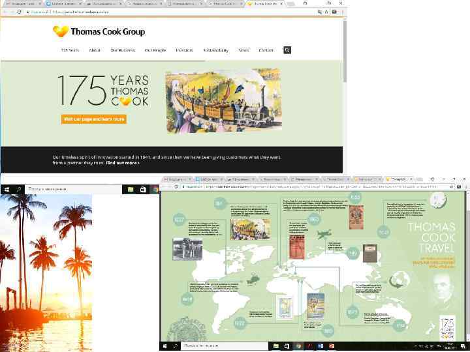Viewport: 470px width, 352px height.
Task: Open upper browser three-dot menu
Action: pos(342,12)
